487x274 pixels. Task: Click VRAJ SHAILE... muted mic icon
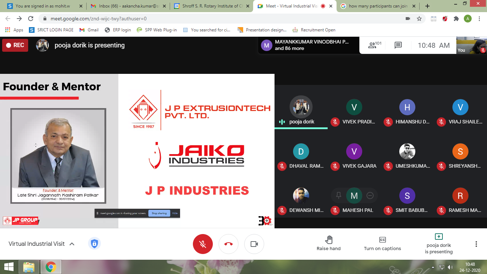(441, 122)
